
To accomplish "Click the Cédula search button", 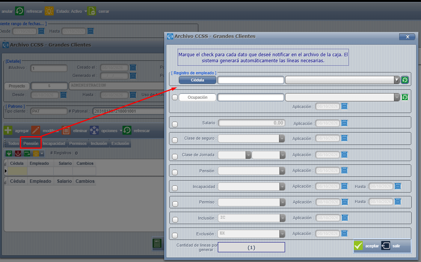I will (197, 80).
